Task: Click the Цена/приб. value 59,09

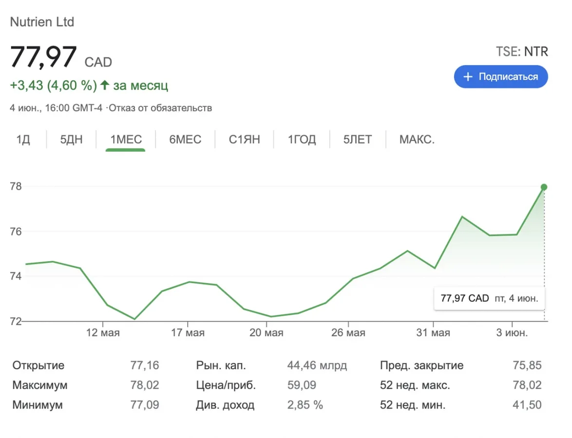Action: pyautogui.click(x=302, y=385)
